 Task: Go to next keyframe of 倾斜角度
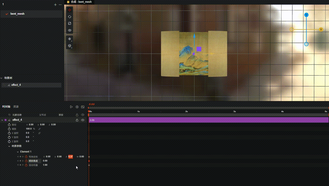pyautogui.click(x=23, y=161)
